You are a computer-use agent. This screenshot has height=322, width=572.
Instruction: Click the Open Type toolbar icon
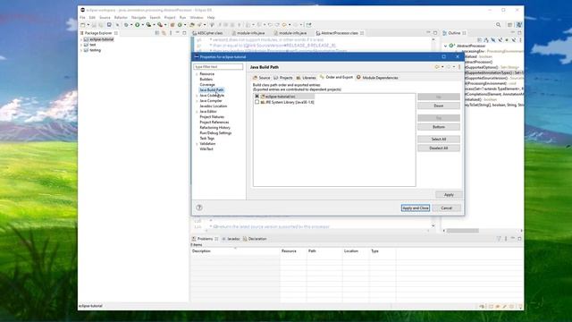[192, 25]
